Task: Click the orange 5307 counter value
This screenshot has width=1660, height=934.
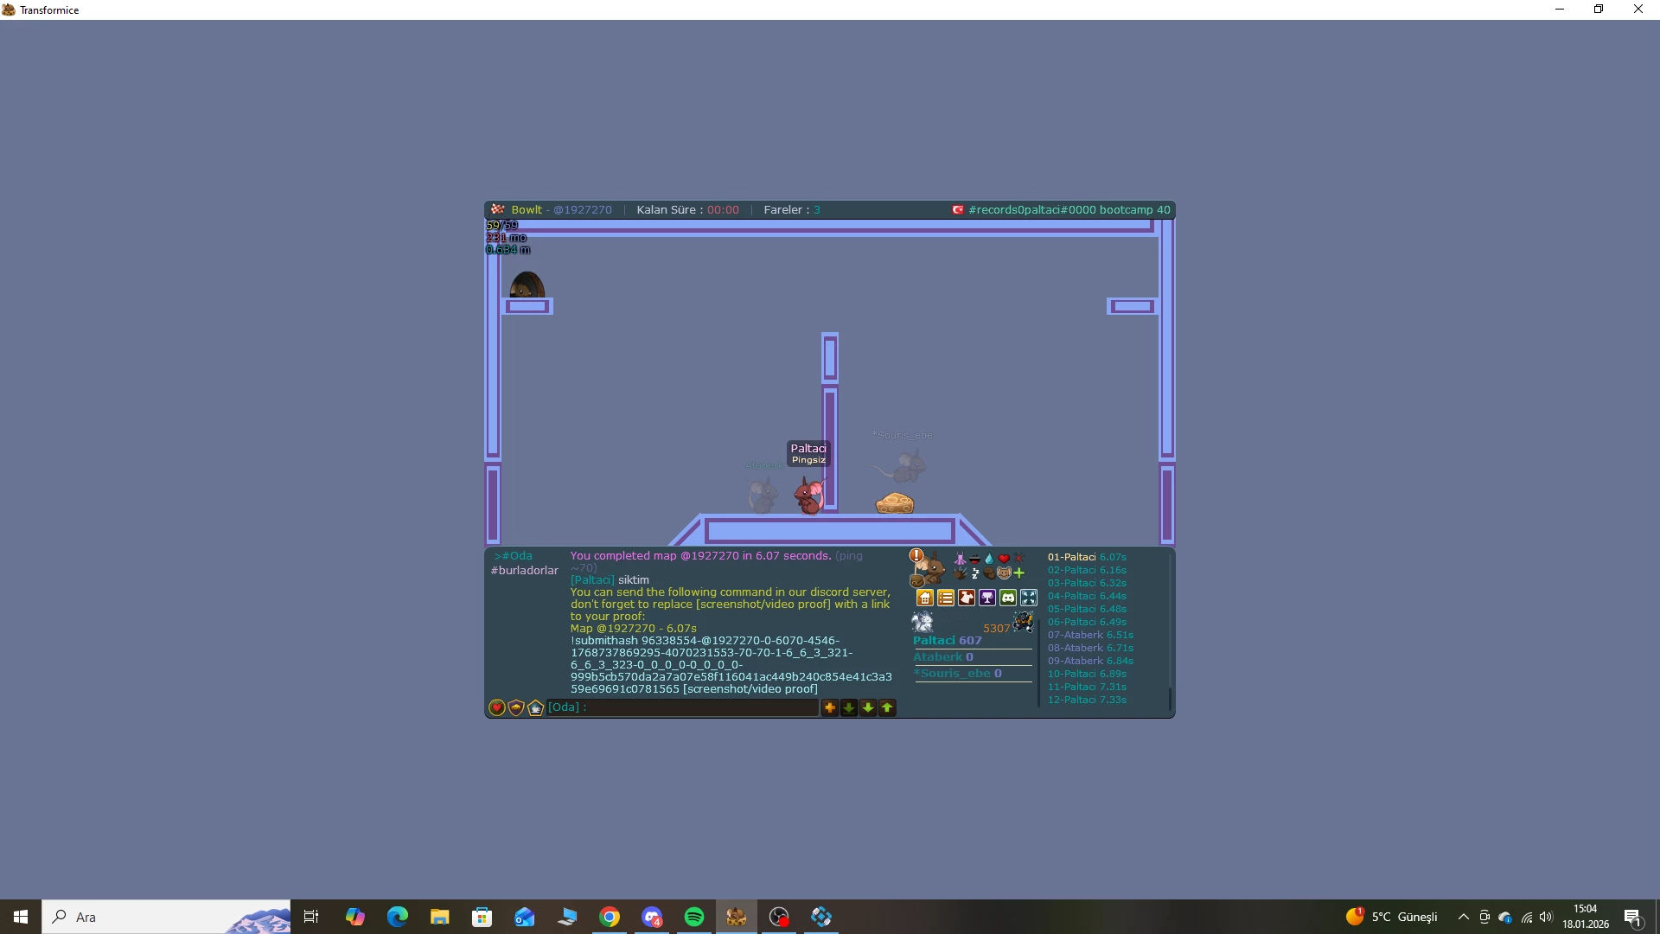Action: point(996,629)
